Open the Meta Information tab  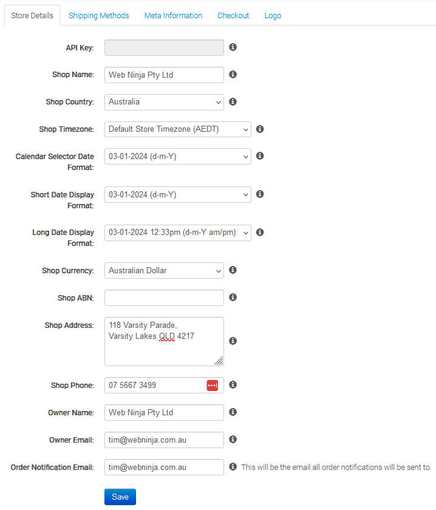click(x=173, y=16)
